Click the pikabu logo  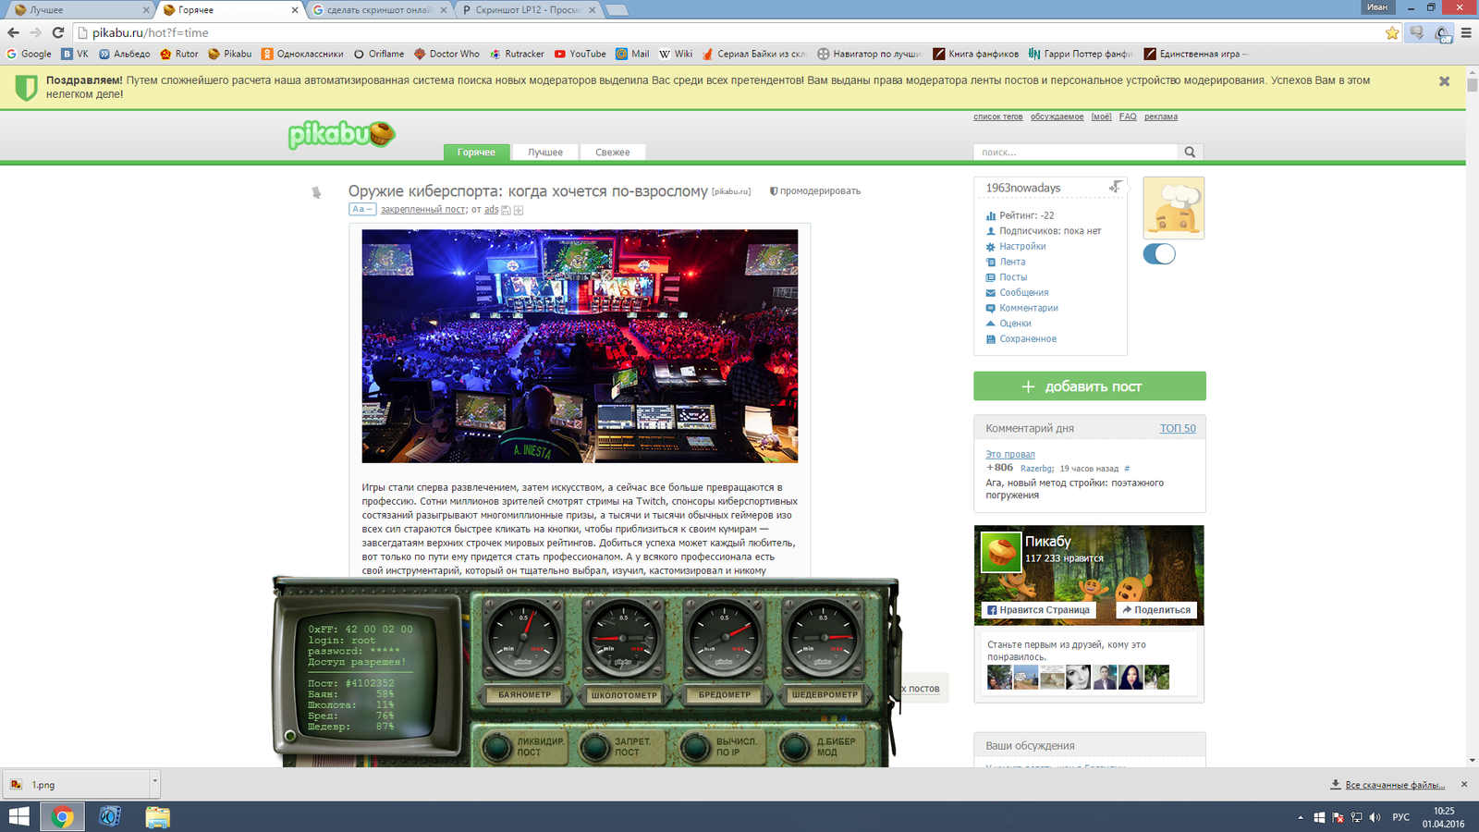coord(342,135)
